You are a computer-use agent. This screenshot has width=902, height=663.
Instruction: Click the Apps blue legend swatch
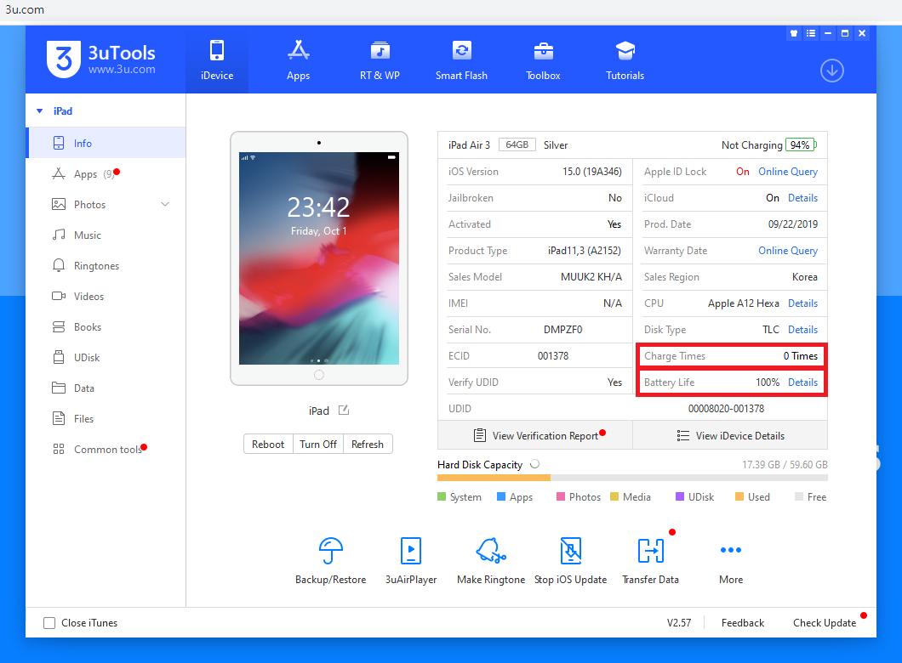tap(501, 496)
